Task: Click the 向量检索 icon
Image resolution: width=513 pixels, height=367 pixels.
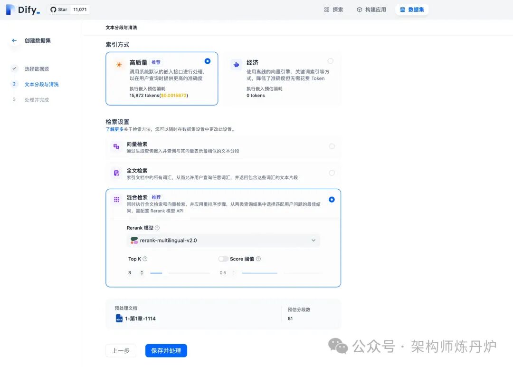Action: 116,146
